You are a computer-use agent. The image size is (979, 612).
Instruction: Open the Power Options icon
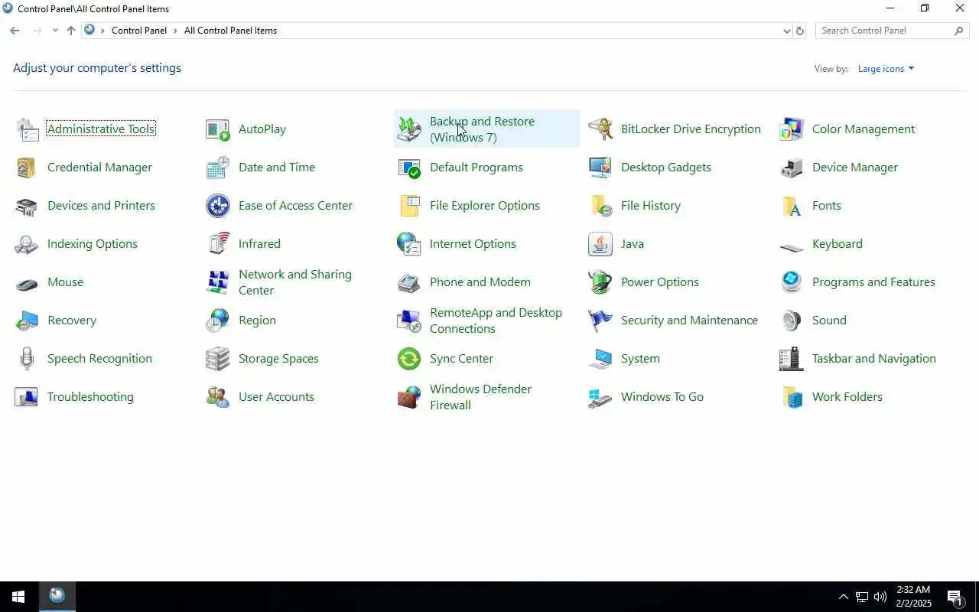point(600,282)
